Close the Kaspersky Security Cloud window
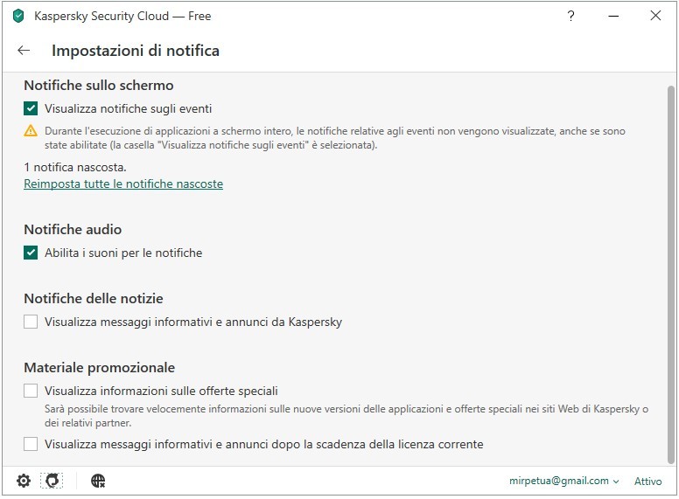This screenshot has width=679, height=499. tap(655, 16)
